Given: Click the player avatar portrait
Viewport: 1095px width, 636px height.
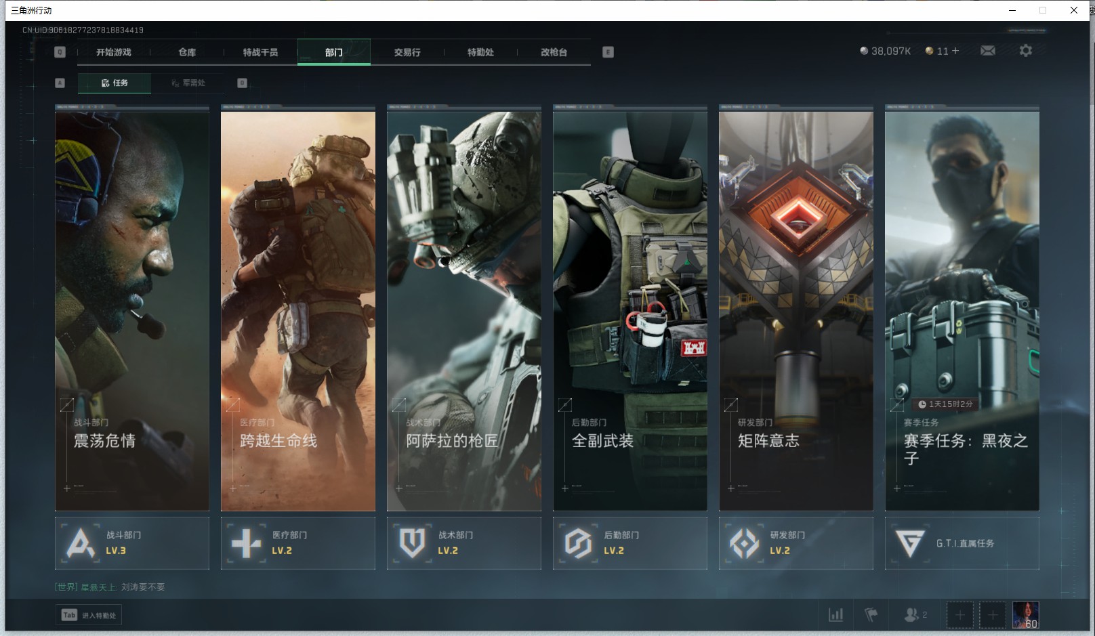Looking at the screenshot, I should (1025, 614).
